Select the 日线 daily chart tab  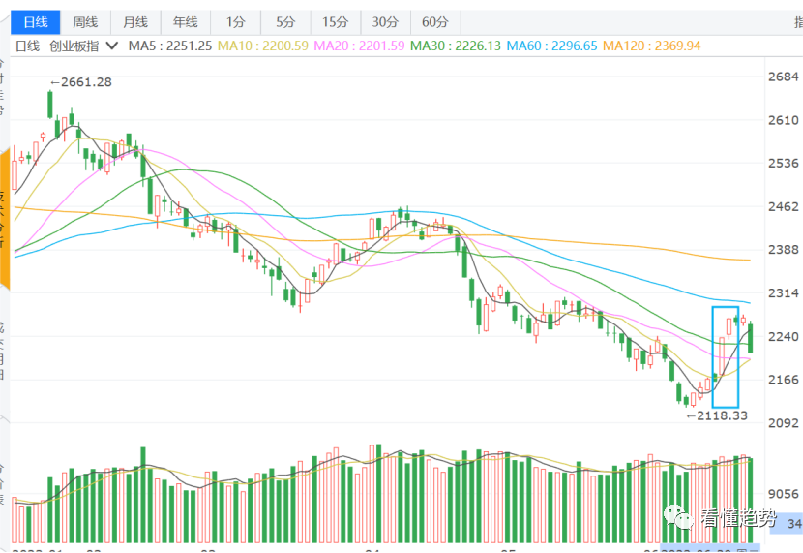coord(36,22)
